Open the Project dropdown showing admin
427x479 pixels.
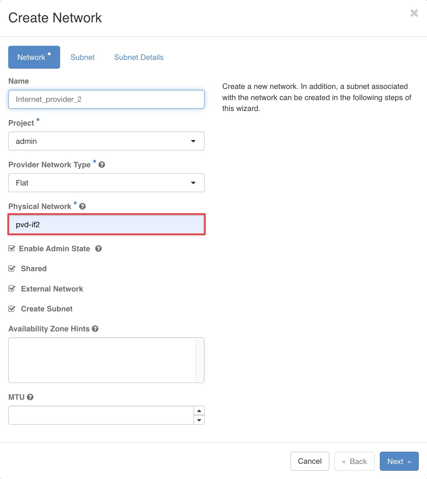(x=106, y=141)
